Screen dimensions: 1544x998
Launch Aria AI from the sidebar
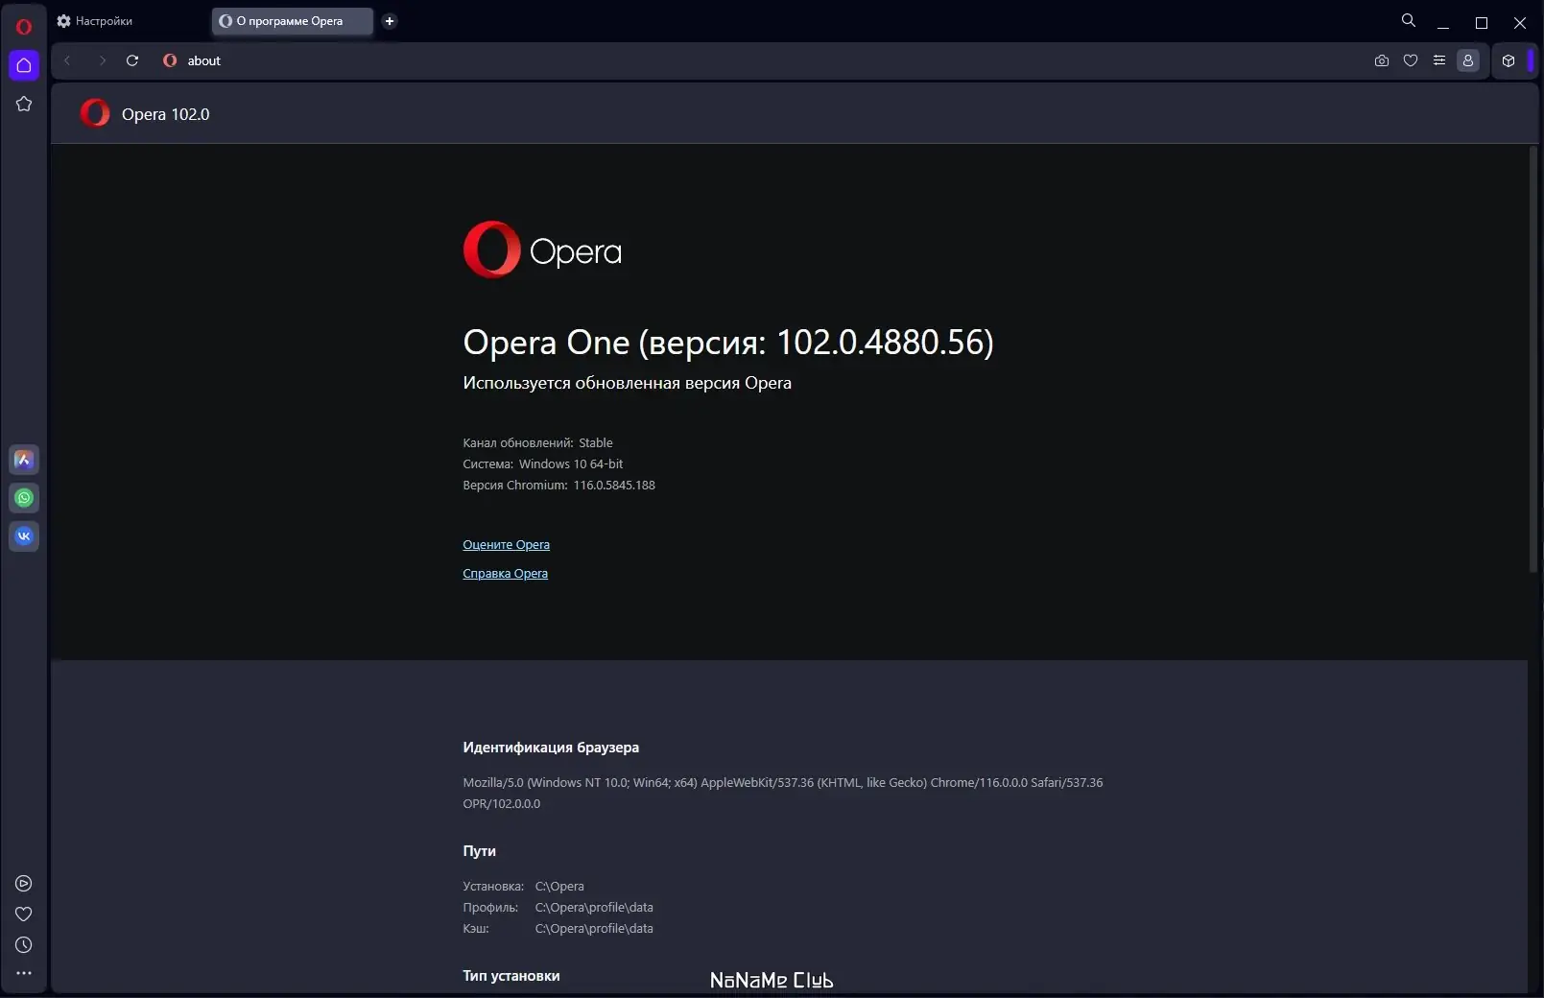coord(24,460)
